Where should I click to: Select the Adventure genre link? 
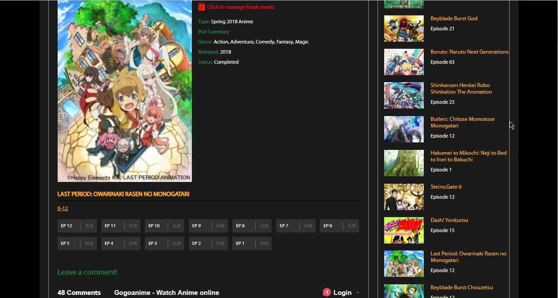coord(242,42)
